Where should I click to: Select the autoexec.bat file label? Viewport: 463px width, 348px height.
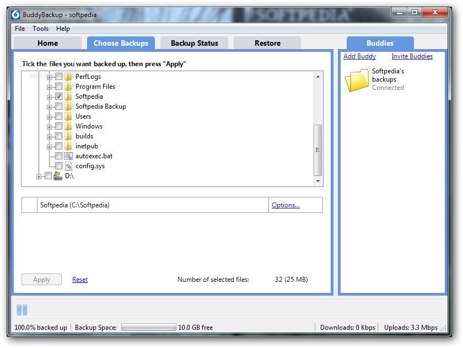(x=94, y=156)
